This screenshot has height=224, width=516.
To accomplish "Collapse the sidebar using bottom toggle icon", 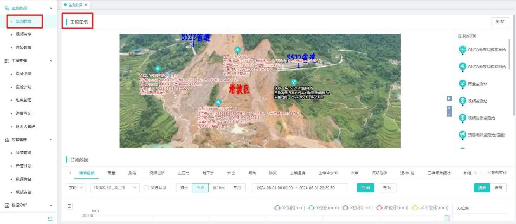I will point(50,219).
